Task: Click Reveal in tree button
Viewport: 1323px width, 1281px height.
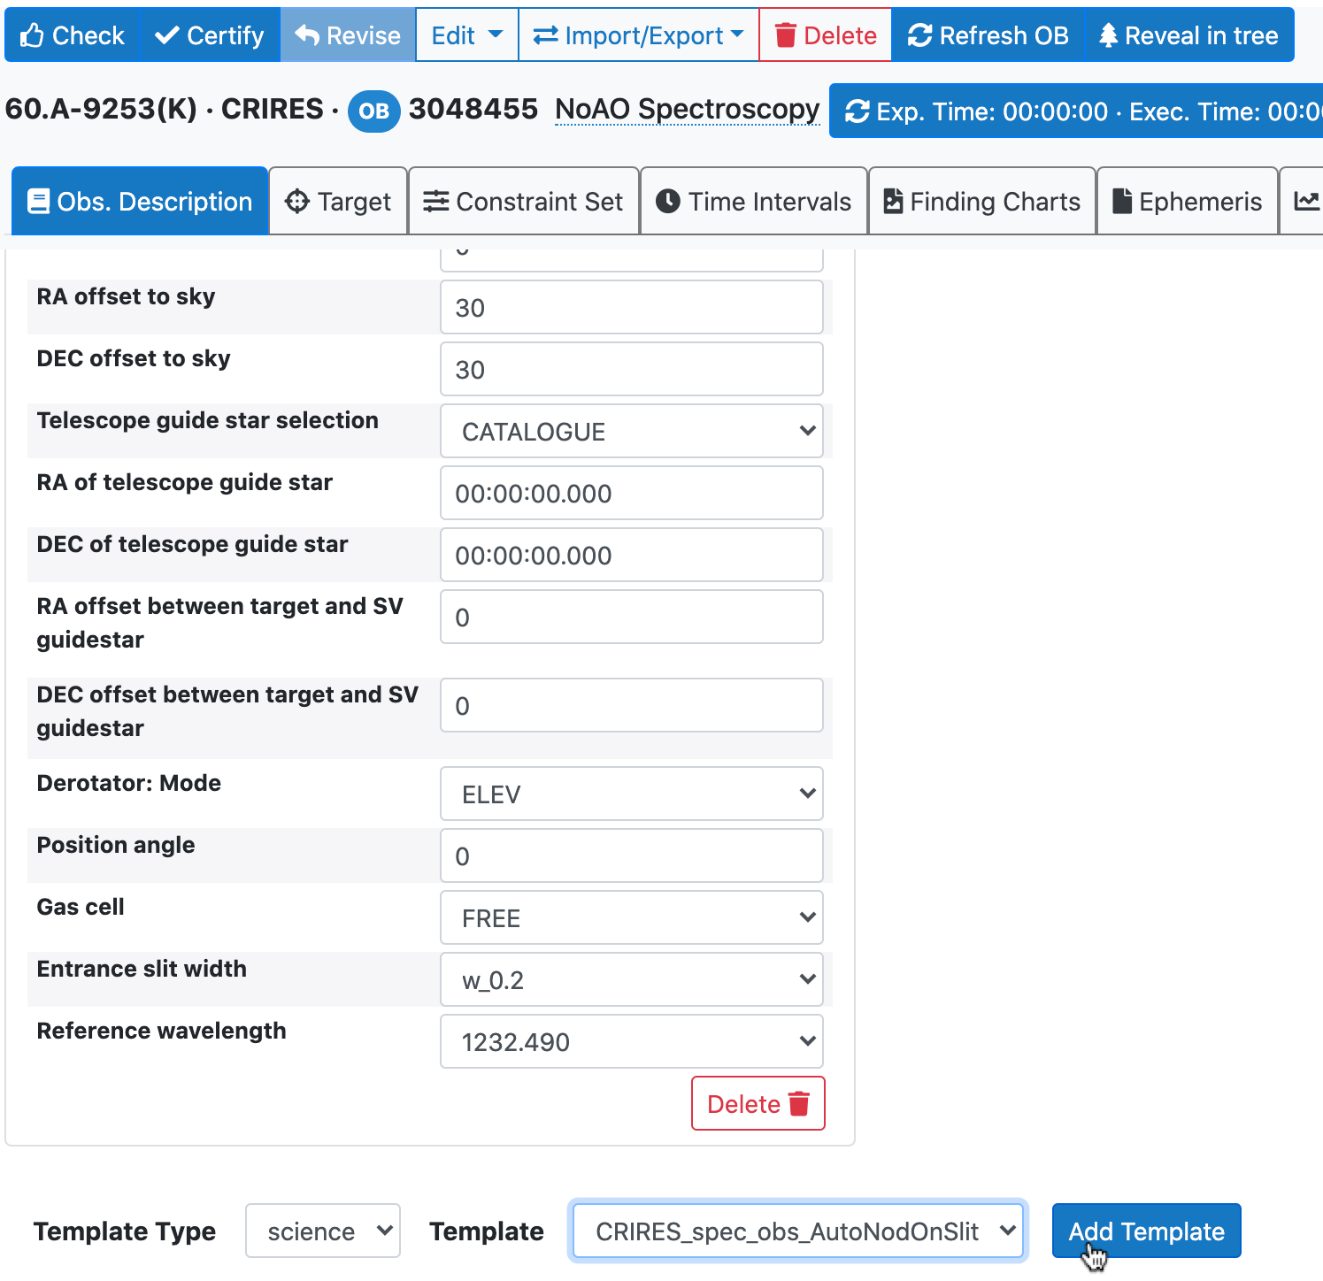Action: coord(1188,35)
